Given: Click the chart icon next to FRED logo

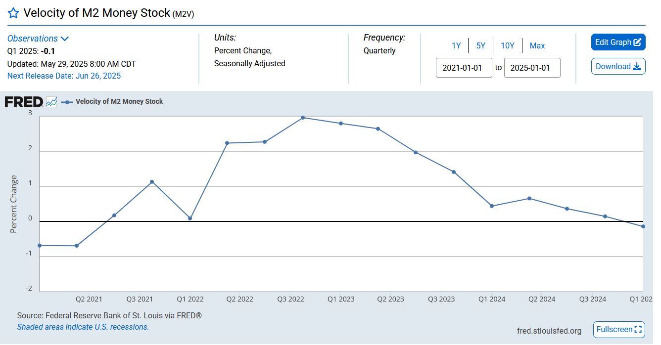Looking at the screenshot, I should tap(51, 102).
